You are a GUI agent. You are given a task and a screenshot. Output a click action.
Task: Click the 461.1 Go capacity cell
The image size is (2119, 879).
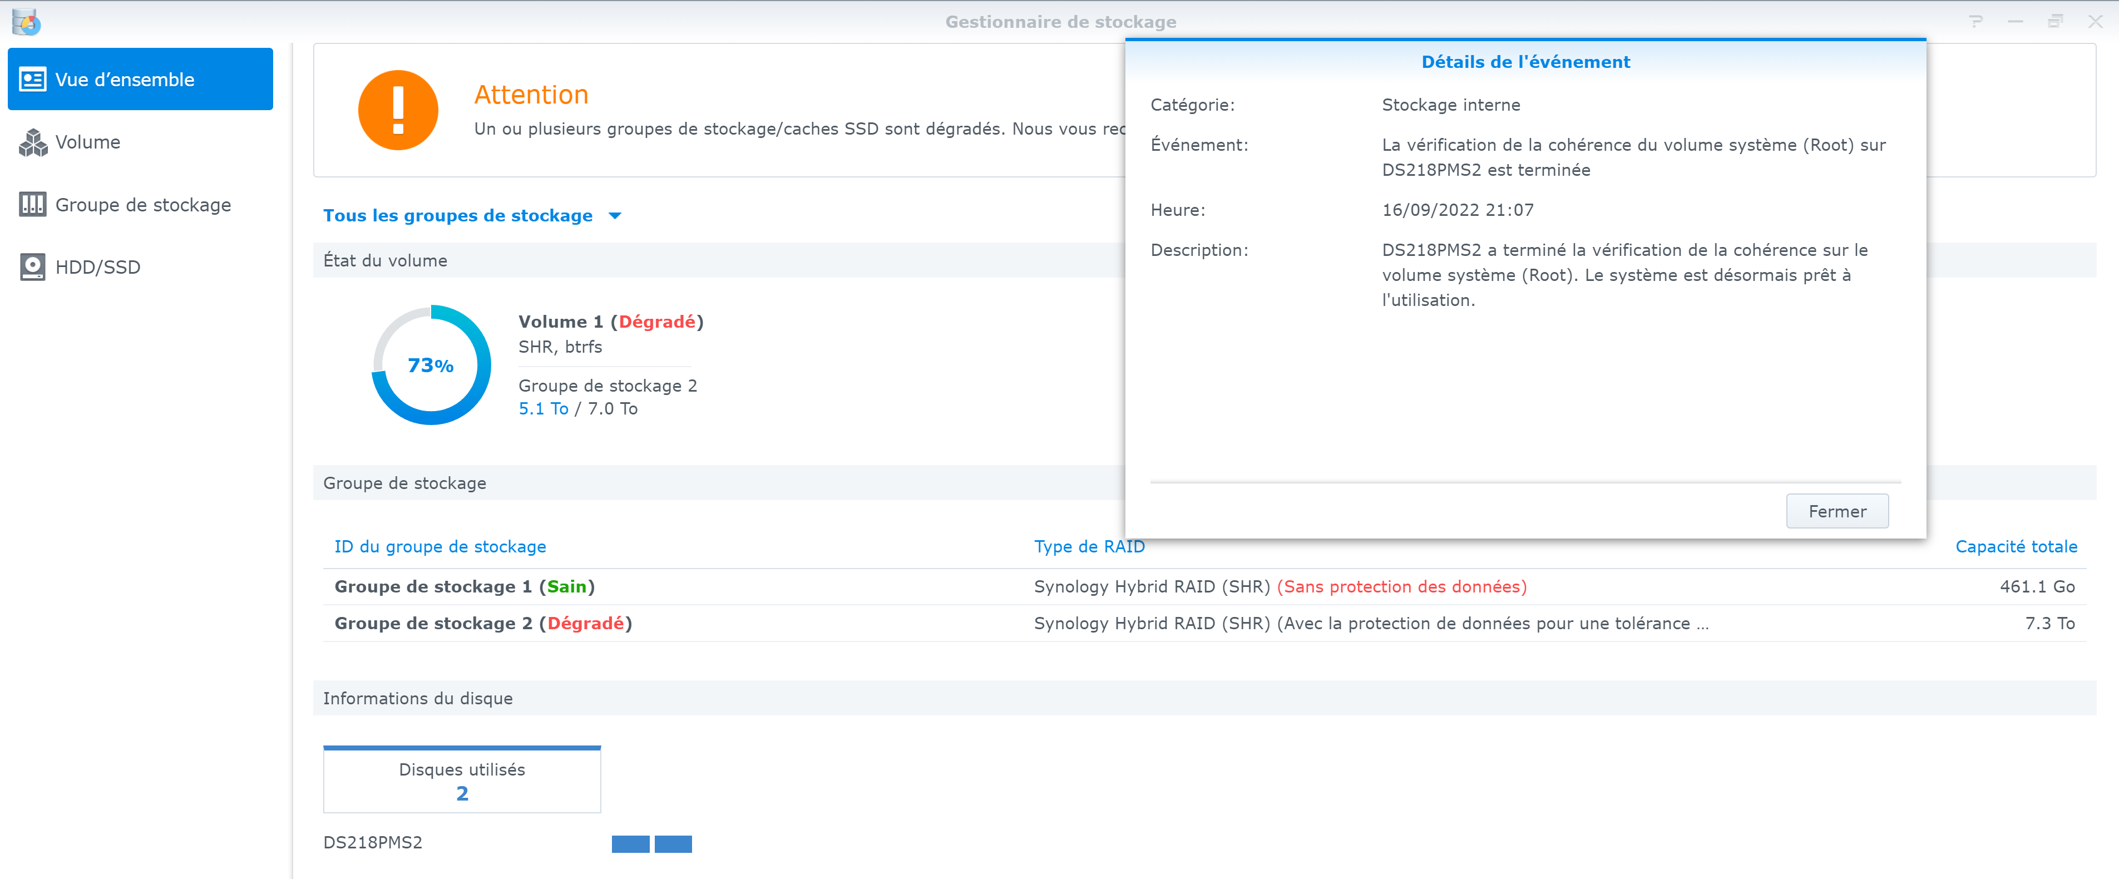2037,587
